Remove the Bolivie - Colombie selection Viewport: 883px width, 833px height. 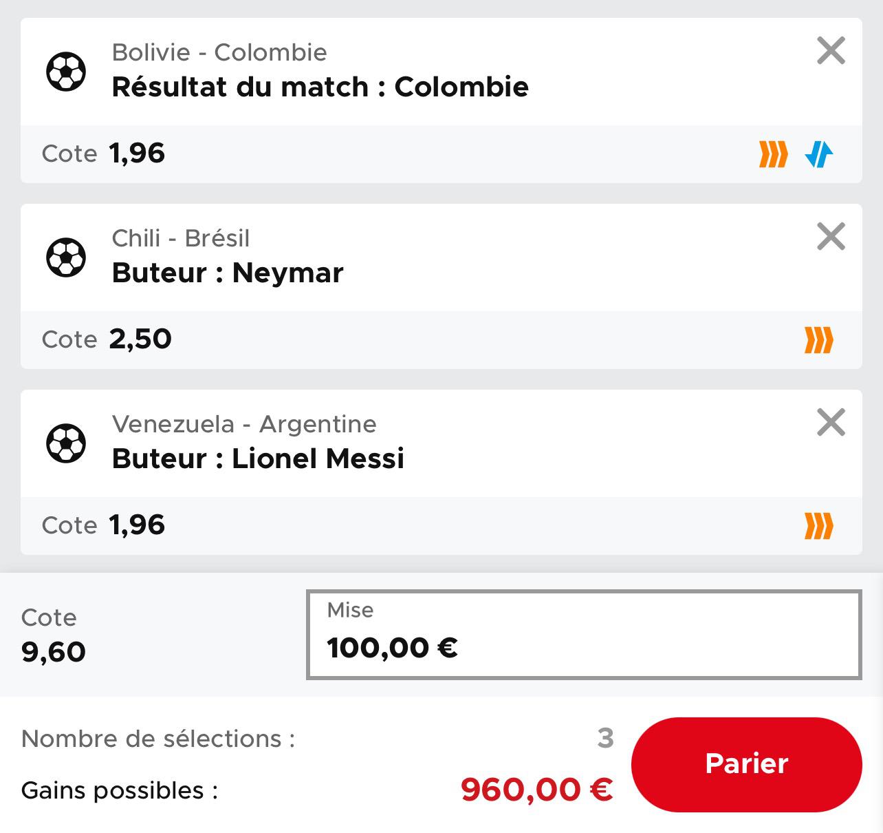[831, 51]
